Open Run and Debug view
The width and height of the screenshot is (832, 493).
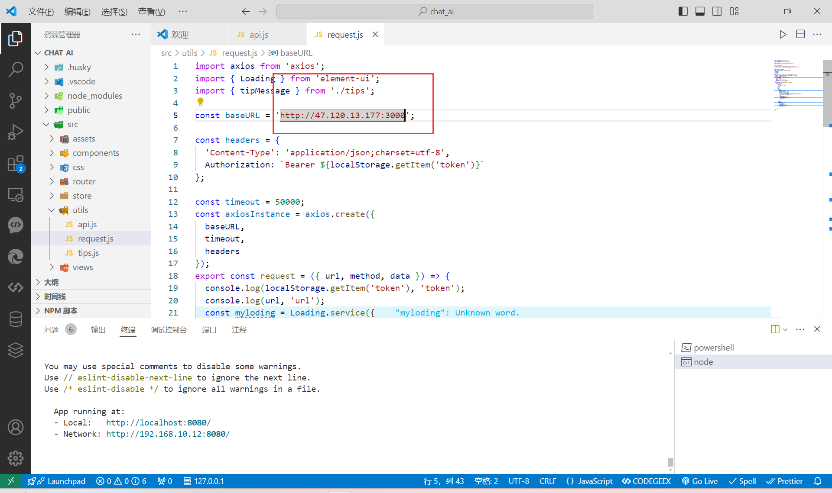click(x=16, y=132)
